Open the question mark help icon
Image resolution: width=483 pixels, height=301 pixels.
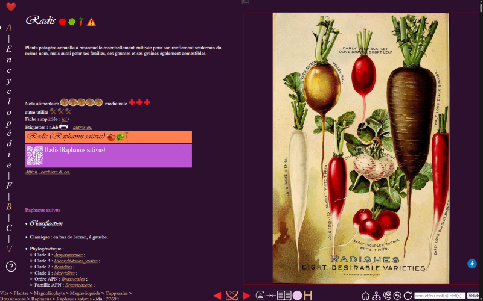(x=11, y=266)
